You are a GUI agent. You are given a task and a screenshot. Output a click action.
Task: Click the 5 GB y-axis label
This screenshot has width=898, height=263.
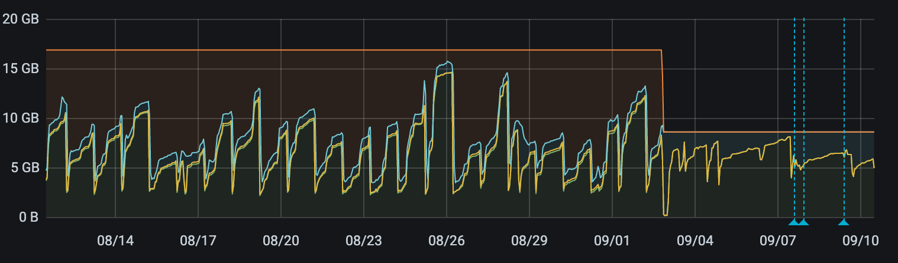[x=24, y=168]
